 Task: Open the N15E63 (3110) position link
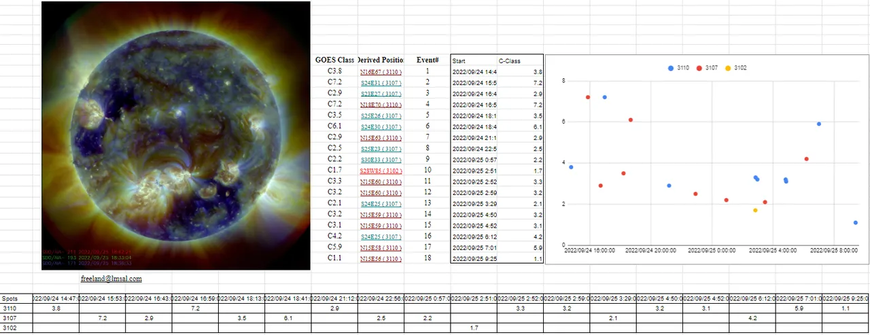(x=381, y=138)
